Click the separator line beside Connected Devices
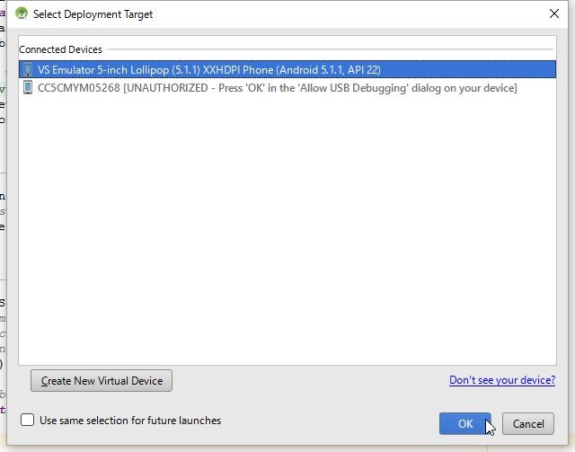This screenshot has height=452, width=575. coord(332,49)
